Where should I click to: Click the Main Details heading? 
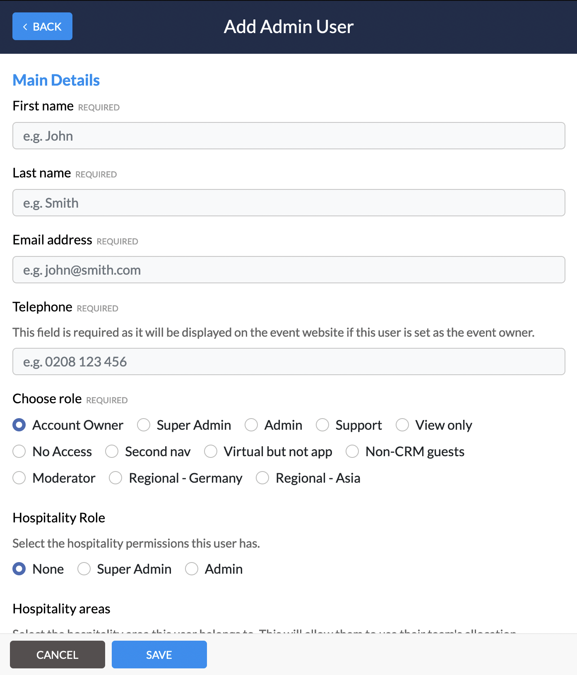pyautogui.click(x=56, y=80)
